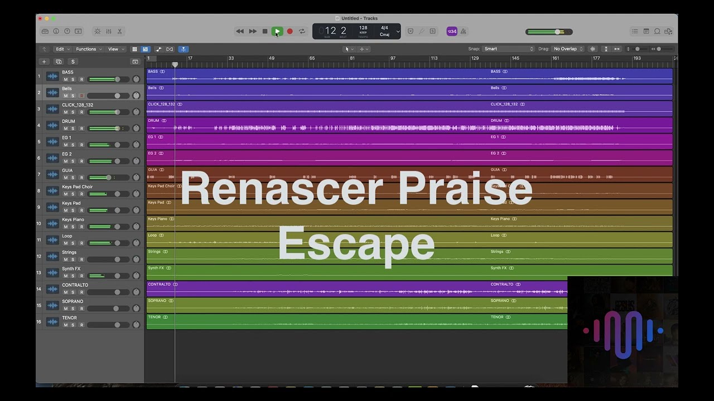
Task: Click the Rewind transport button
Action: tap(240, 31)
